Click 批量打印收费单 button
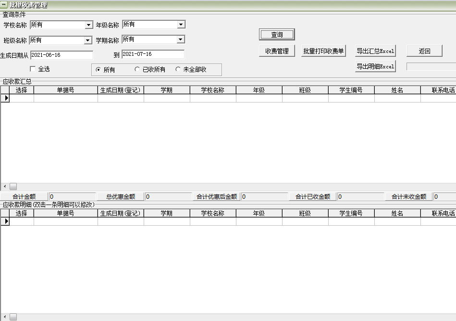This screenshot has width=456, height=321. pyautogui.click(x=323, y=51)
